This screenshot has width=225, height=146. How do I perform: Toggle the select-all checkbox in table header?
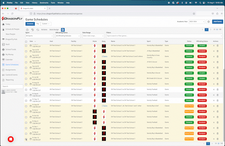click(x=26, y=41)
